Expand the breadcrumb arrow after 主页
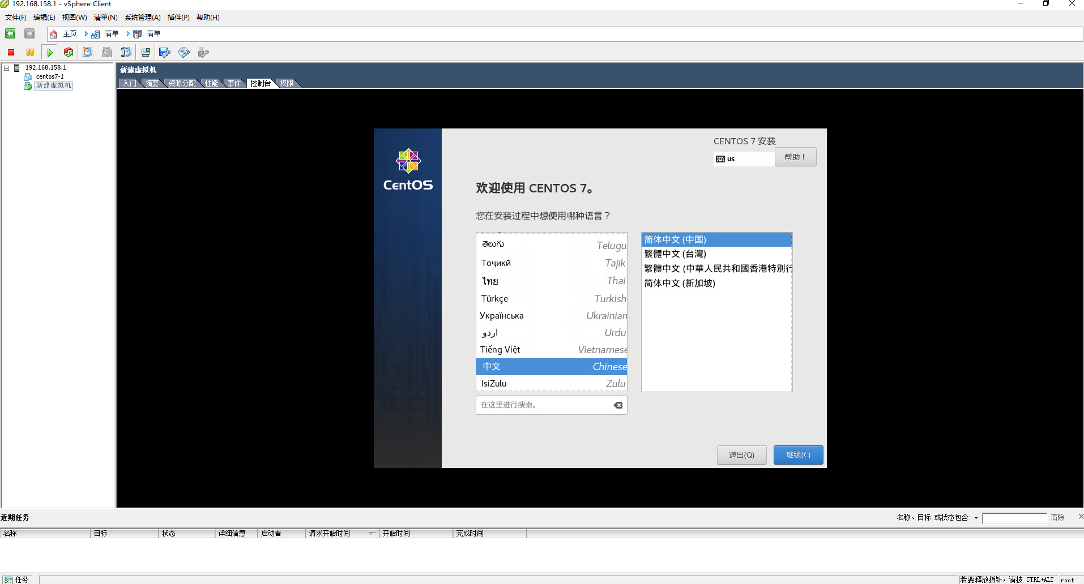Screen dimensions: 1084x584 pyautogui.click(x=86, y=34)
